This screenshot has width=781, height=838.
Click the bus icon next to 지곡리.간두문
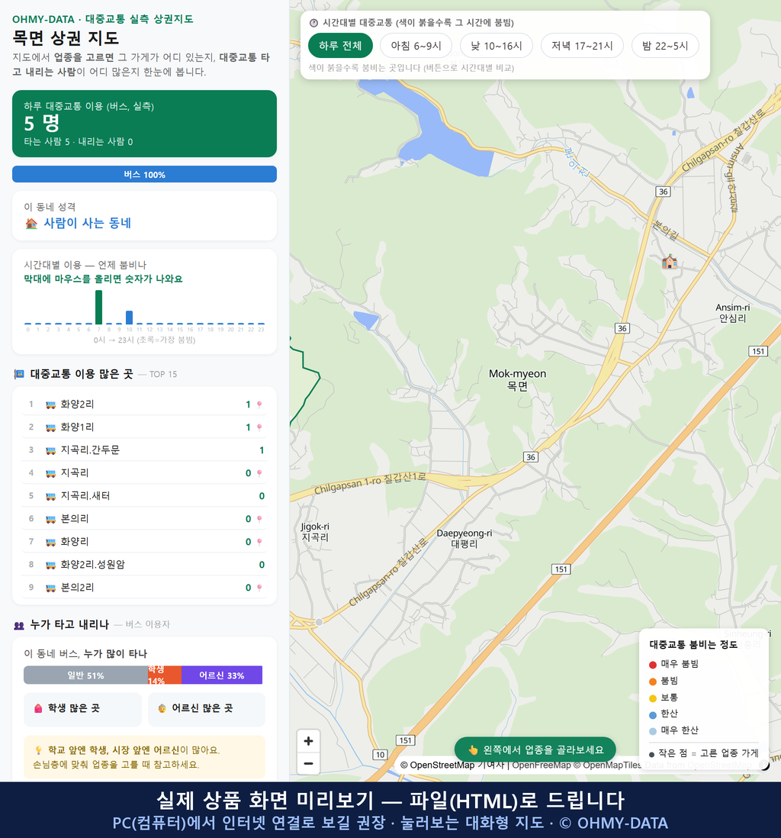coord(51,450)
